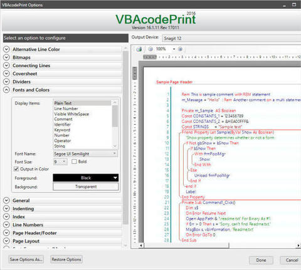Click Display Items list scrollbar down arrow

115,146
